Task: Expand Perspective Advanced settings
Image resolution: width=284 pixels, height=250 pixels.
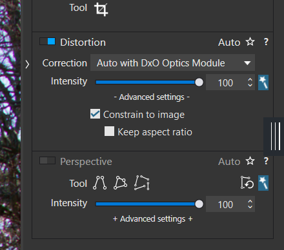Action: 152,219
